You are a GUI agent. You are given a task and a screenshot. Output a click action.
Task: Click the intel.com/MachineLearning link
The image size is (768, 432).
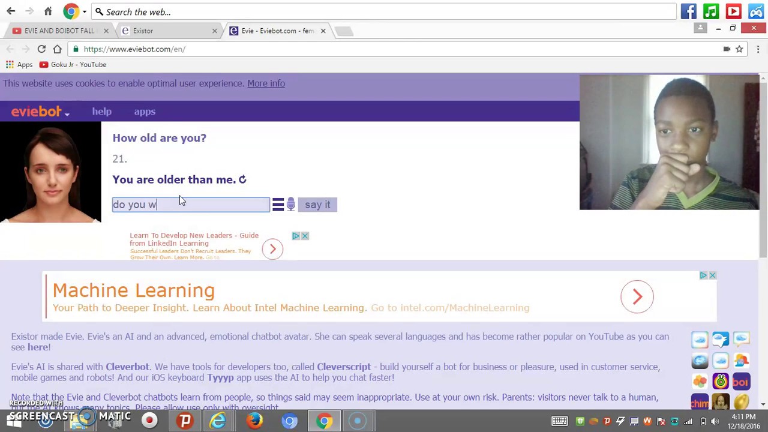[450, 308]
